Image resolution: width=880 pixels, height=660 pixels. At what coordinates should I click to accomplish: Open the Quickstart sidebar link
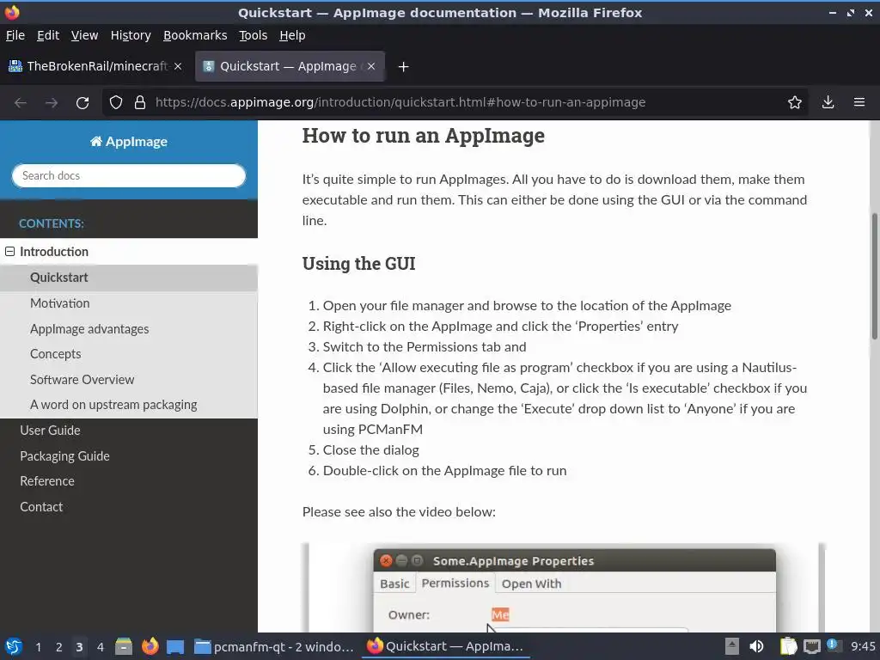click(59, 278)
